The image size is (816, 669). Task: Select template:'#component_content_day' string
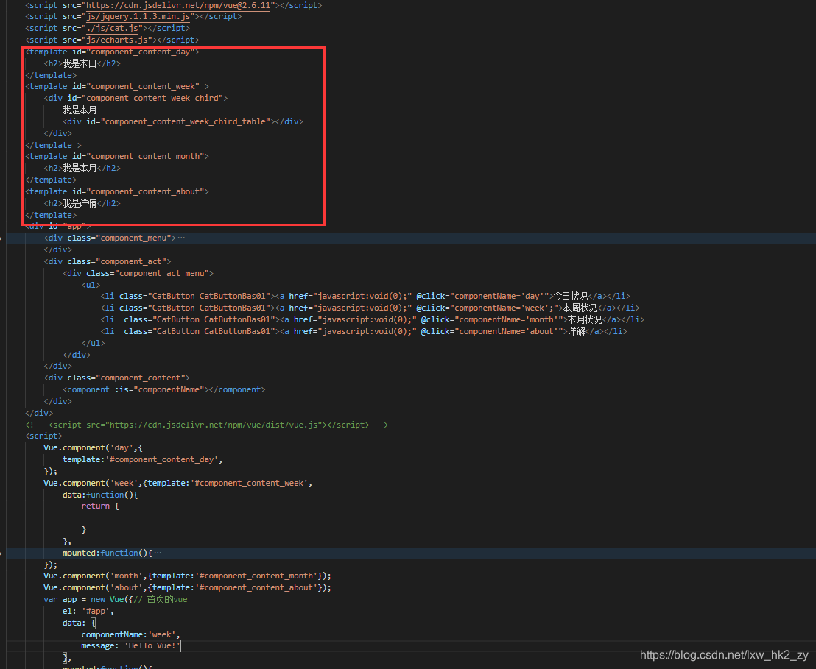coord(143,459)
